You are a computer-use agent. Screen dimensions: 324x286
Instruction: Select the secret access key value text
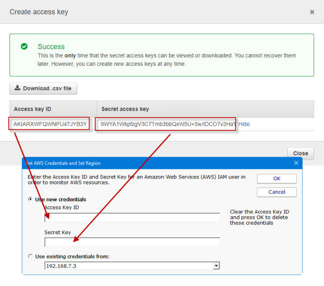tap(167, 124)
